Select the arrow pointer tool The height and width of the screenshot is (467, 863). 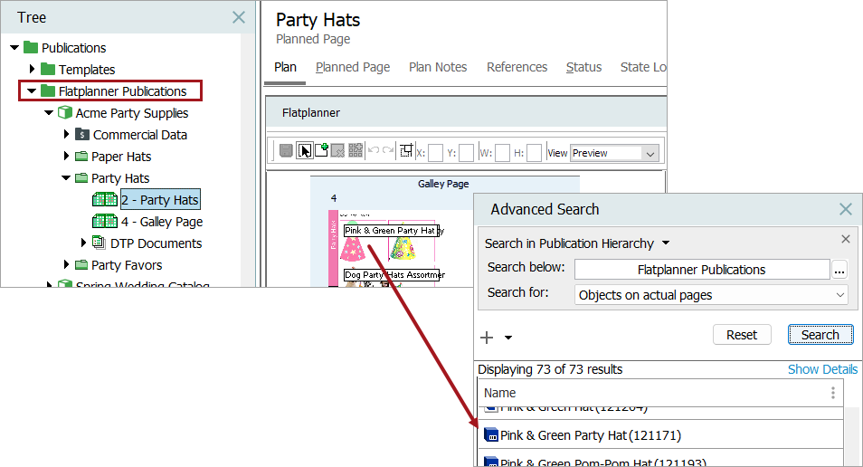coord(304,151)
